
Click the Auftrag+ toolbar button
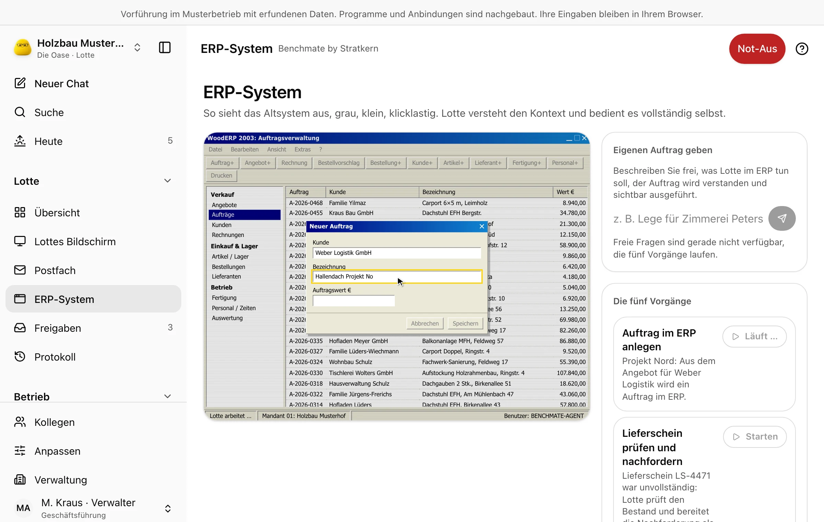[x=222, y=163]
